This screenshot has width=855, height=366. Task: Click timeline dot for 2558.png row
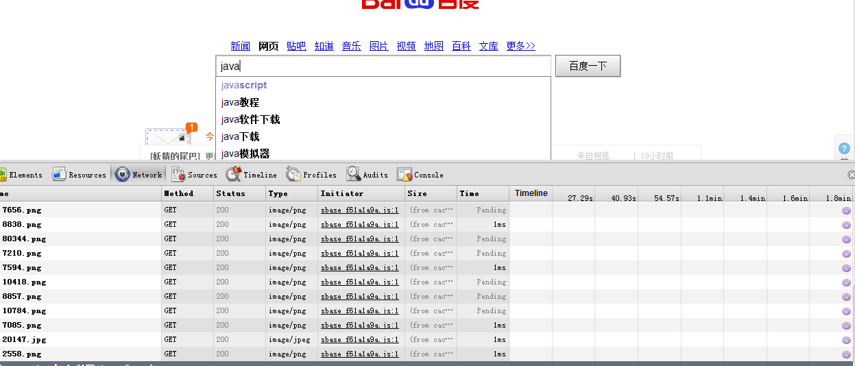846,354
